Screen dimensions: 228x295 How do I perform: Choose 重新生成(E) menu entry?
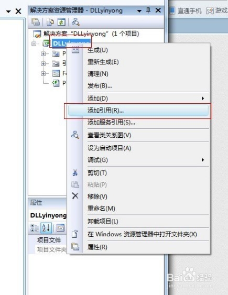coord(138,62)
